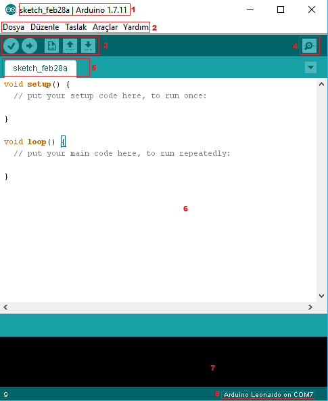Open the Dosya menu

click(x=14, y=27)
